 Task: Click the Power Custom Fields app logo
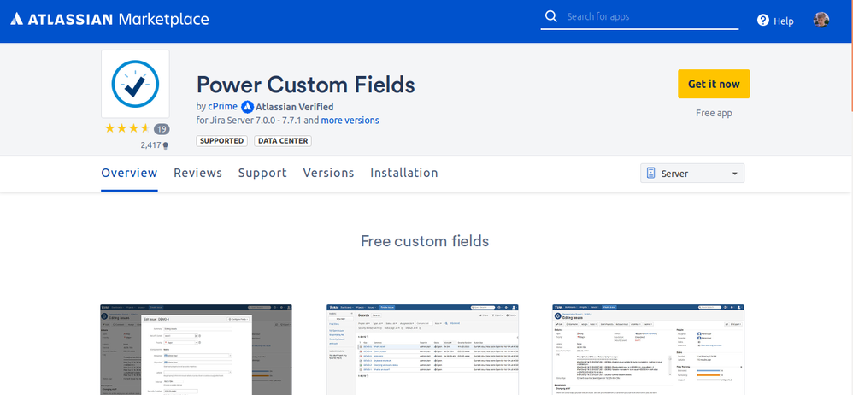pos(135,84)
